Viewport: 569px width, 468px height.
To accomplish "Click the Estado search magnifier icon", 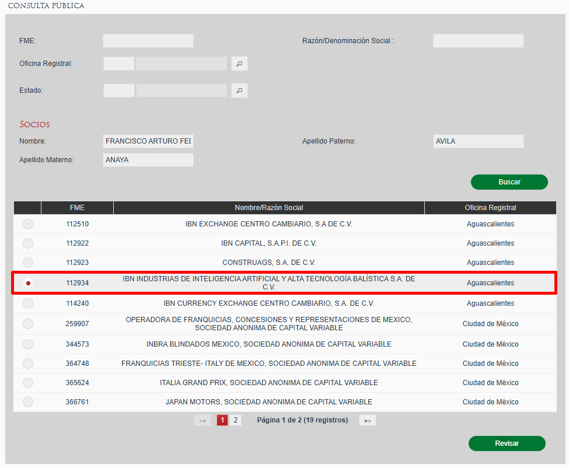I will point(239,90).
